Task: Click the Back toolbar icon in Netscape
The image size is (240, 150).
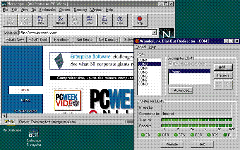Action: (10, 20)
